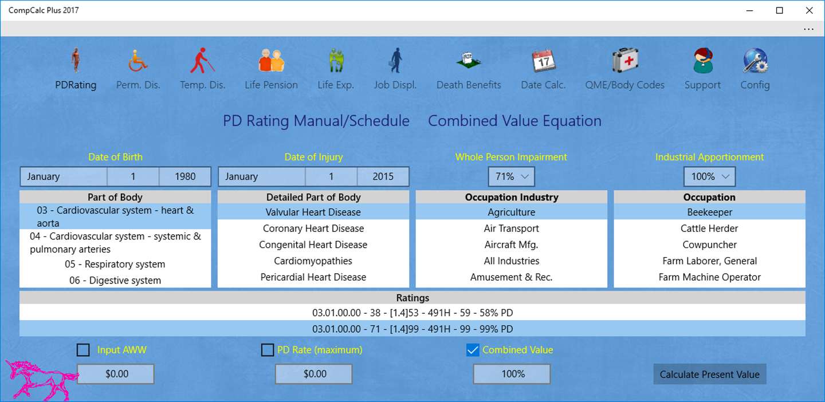Change the Date of Birth year 1980
Image resolution: width=825 pixels, height=402 pixels.
(x=185, y=176)
